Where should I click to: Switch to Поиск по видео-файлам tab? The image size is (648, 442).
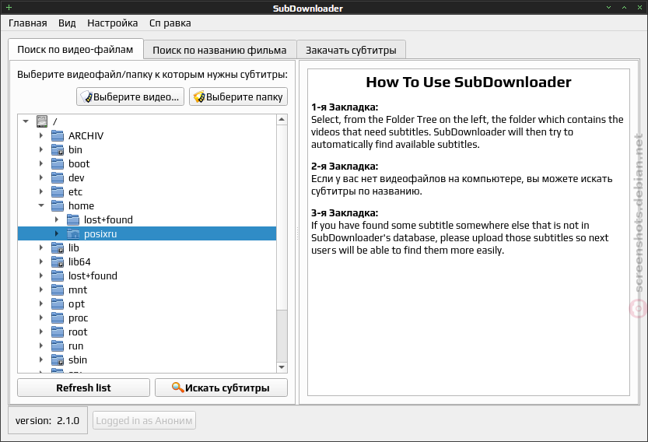pos(75,50)
